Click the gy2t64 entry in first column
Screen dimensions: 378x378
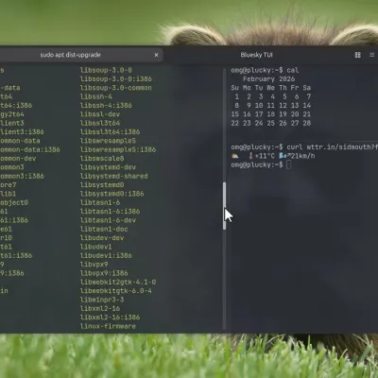coord(12,114)
